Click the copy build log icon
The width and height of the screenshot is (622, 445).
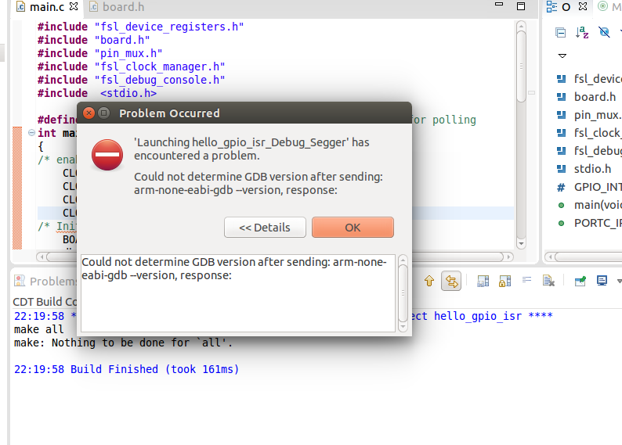483,281
